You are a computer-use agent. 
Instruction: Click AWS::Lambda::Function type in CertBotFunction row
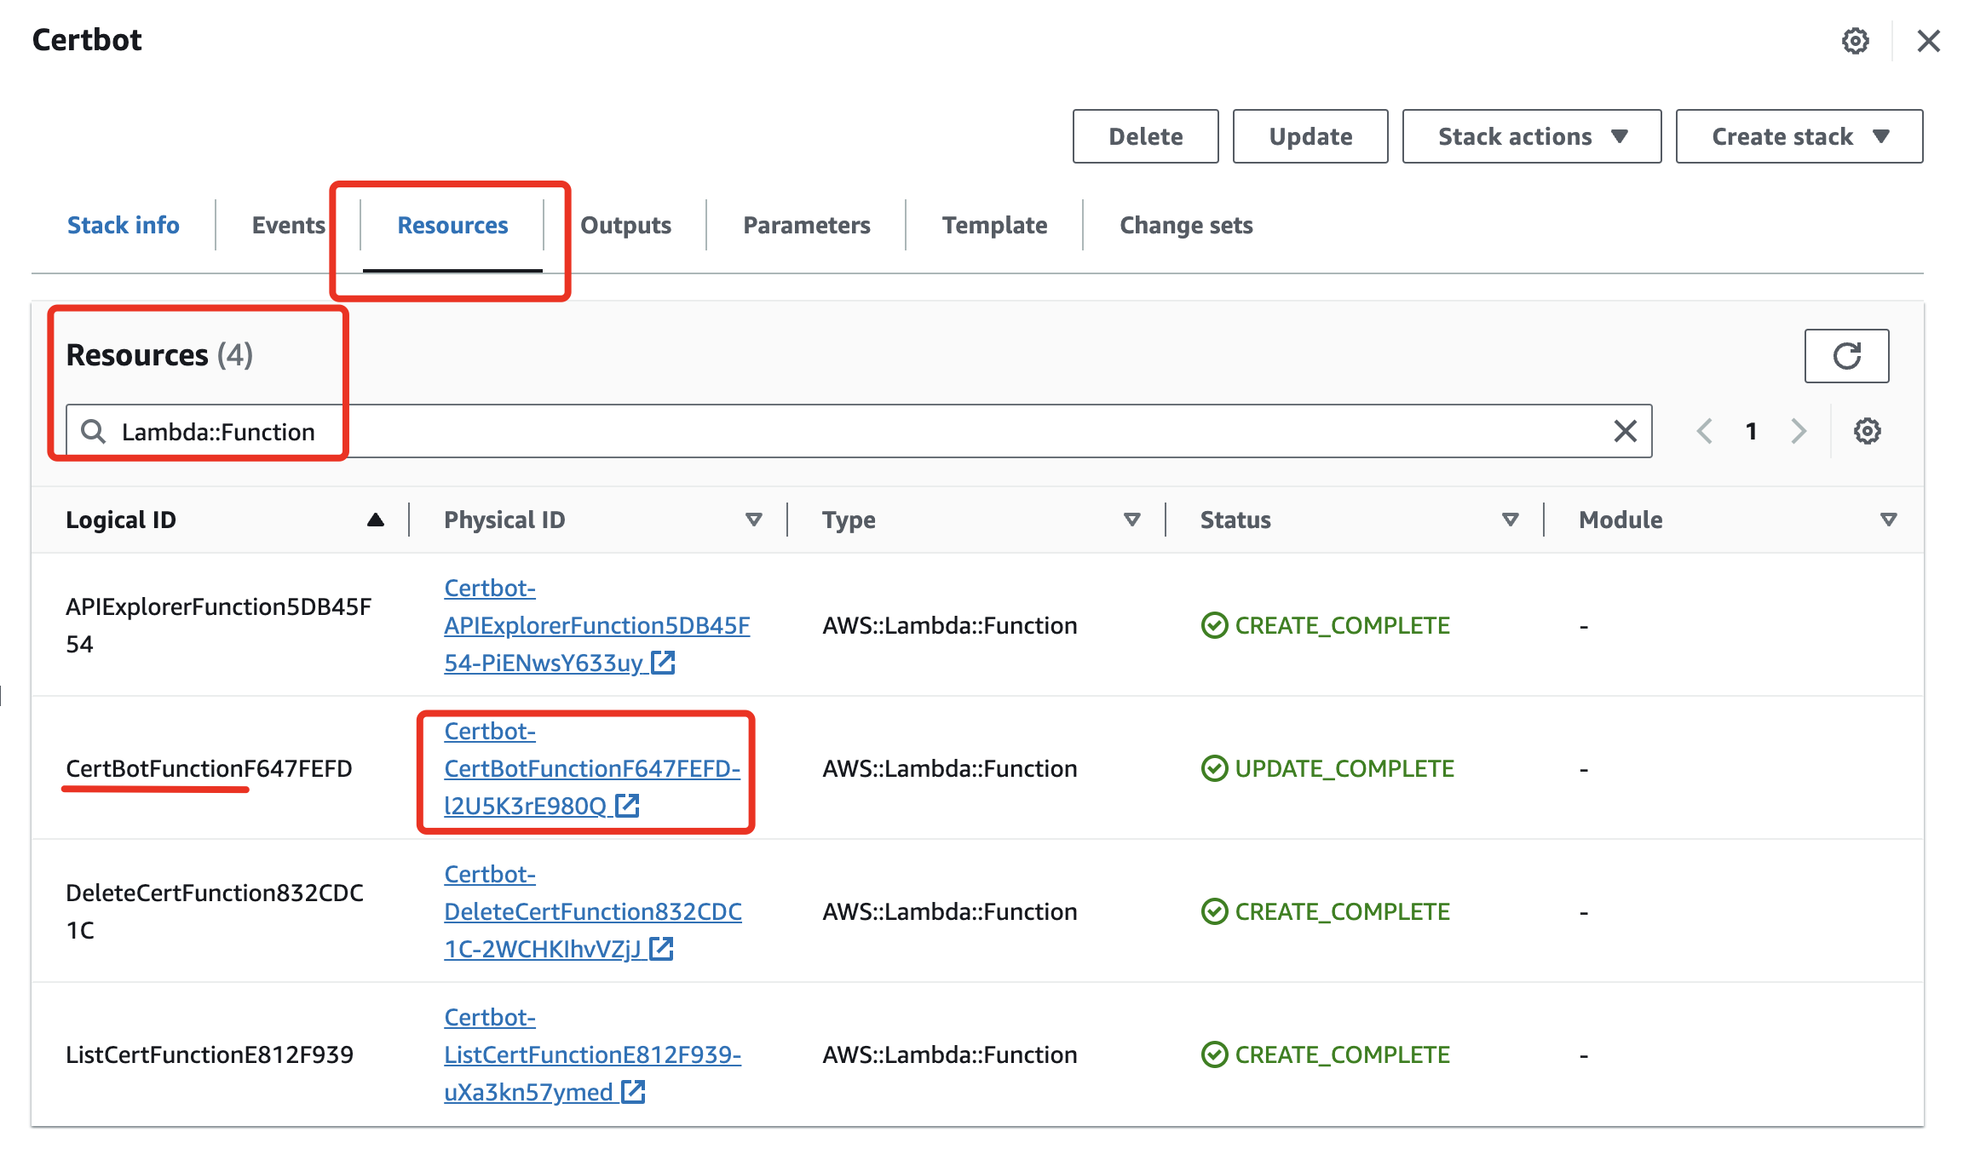949,768
